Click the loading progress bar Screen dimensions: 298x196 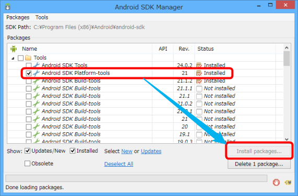click(136, 178)
